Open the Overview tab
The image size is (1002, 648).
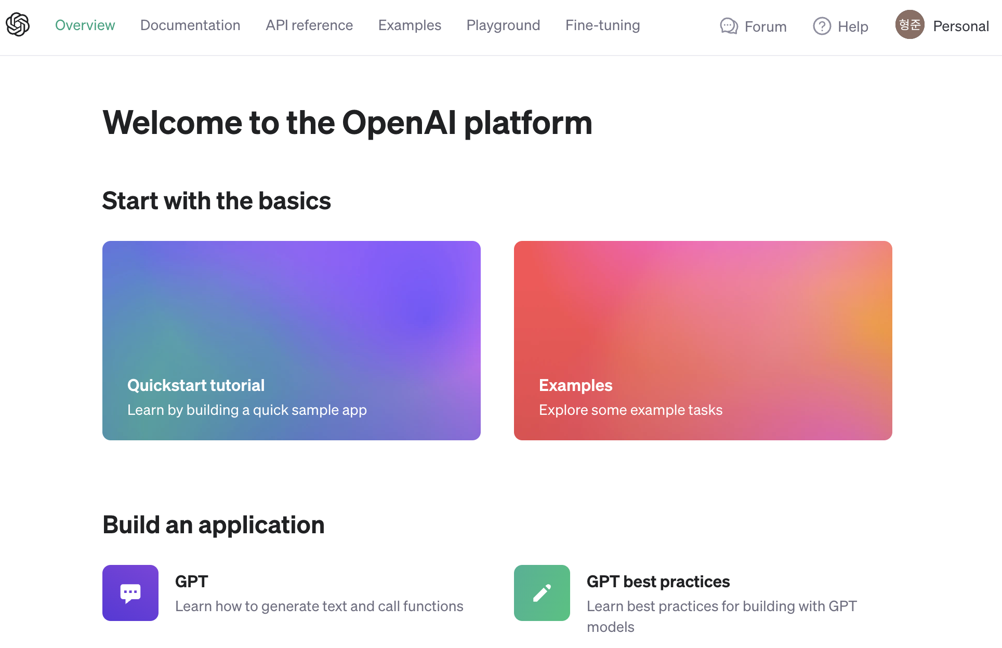click(x=85, y=25)
